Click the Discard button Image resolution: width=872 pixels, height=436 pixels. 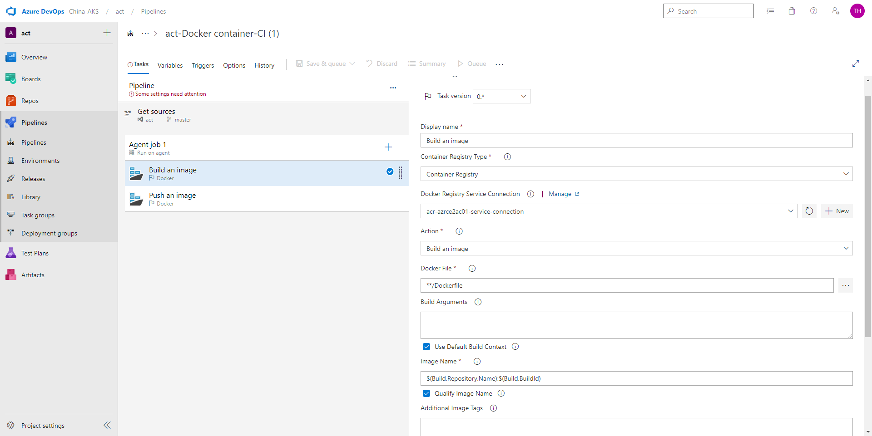point(381,64)
